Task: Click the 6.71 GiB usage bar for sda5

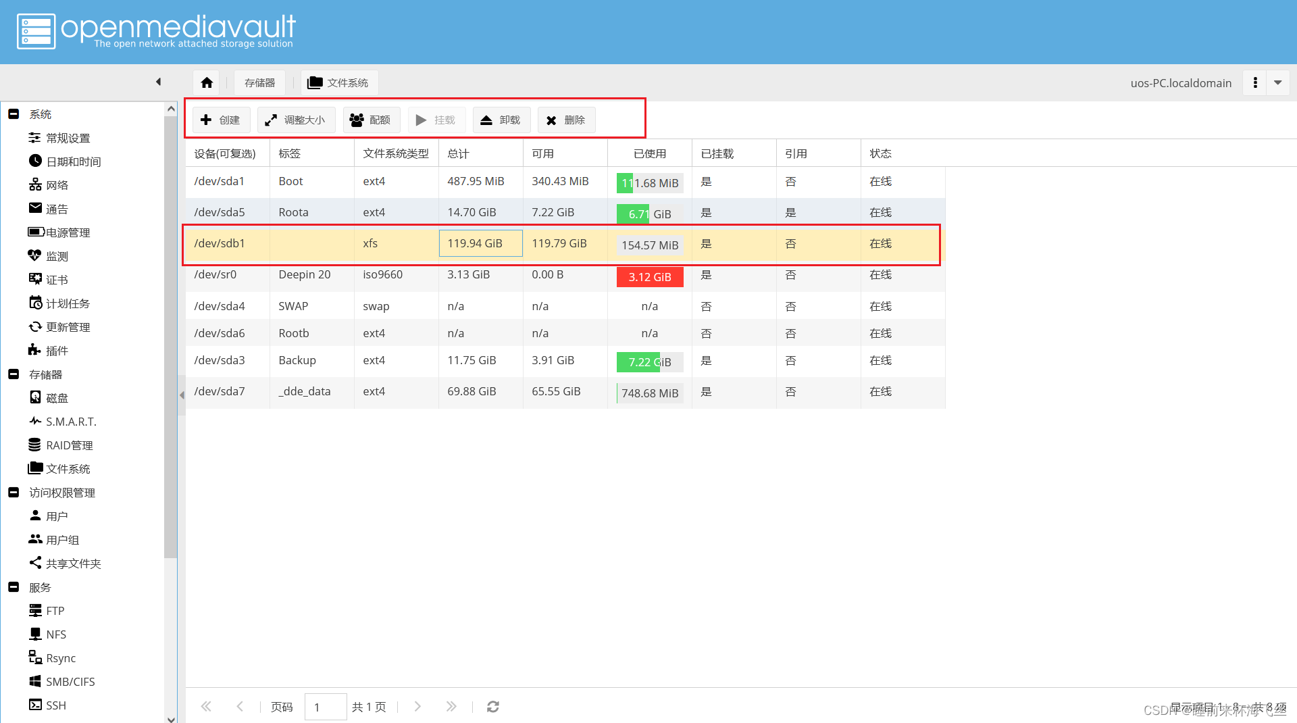Action: (x=650, y=214)
